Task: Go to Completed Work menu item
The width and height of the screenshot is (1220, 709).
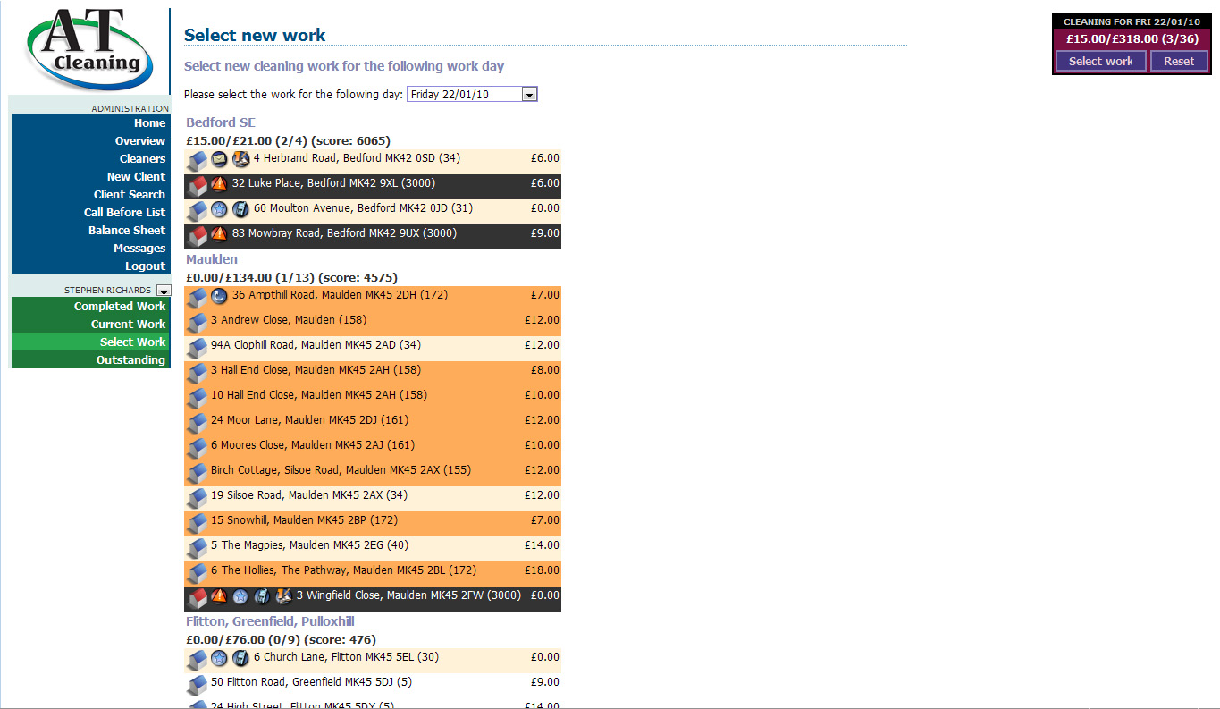Action: tap(120, 307)
